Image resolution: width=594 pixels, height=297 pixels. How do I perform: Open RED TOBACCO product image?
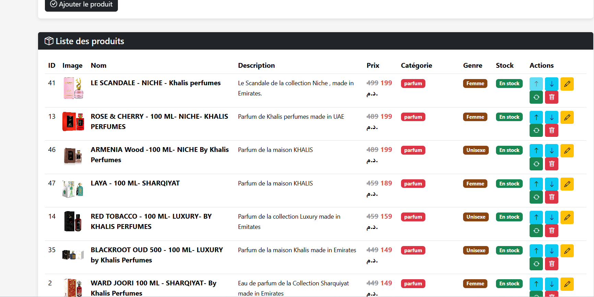click(73, 222)
